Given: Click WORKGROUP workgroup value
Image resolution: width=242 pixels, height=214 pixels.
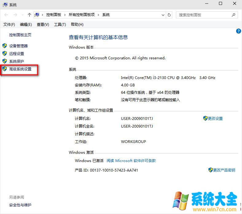Looking at the screenshot, I should point(133,142).
